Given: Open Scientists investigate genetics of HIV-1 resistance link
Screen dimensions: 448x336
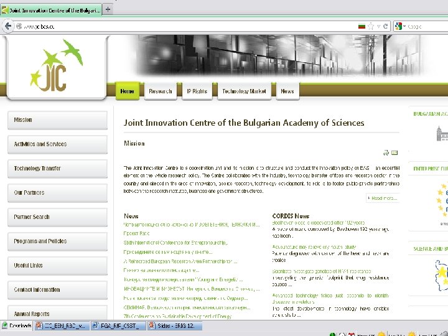Looking at the screenshot, I should (x=322, y=271).
